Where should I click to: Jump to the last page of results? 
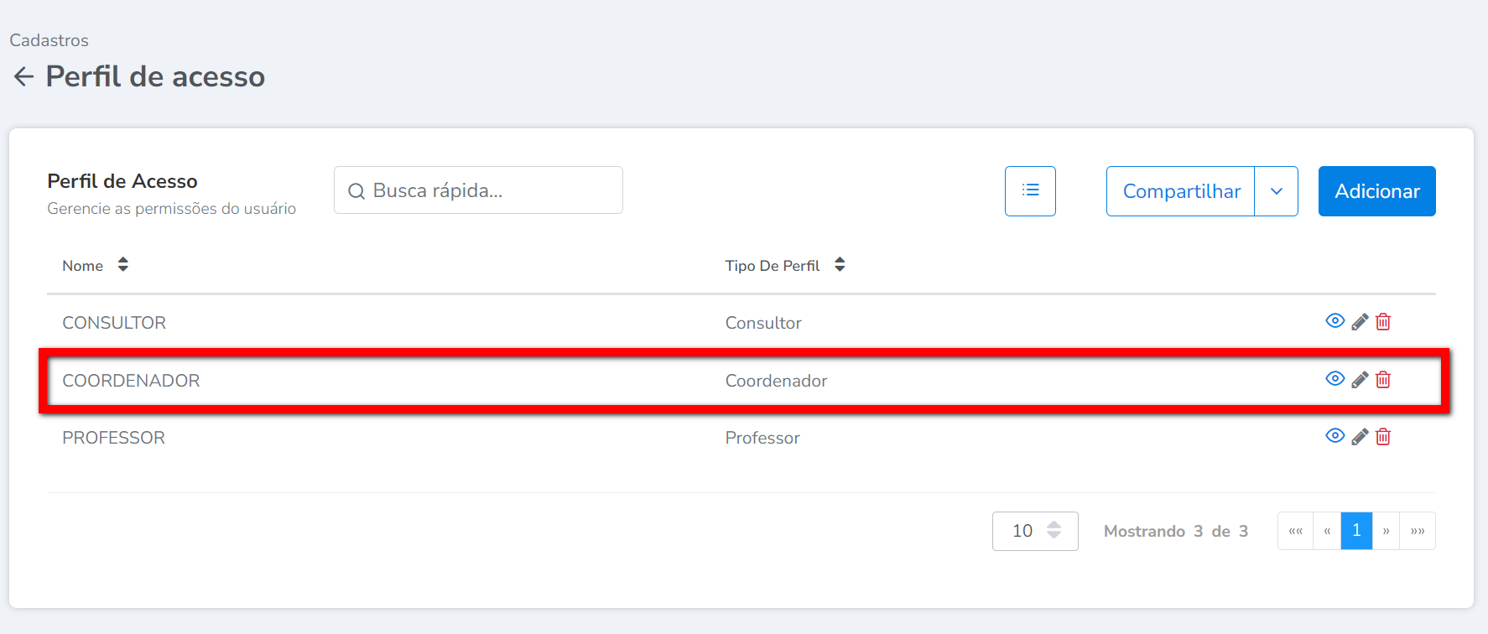1418,531
